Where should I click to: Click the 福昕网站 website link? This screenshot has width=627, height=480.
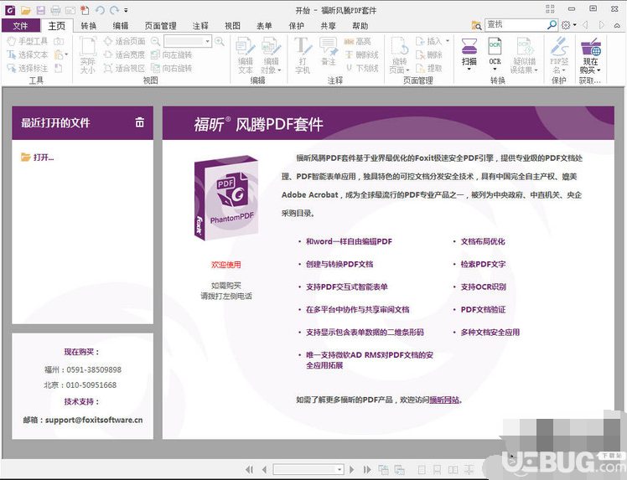[x=444, y=400]
